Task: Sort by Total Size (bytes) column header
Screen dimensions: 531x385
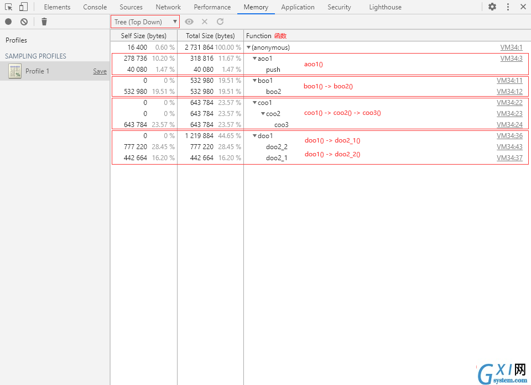Action: click(x=210, y=36)
